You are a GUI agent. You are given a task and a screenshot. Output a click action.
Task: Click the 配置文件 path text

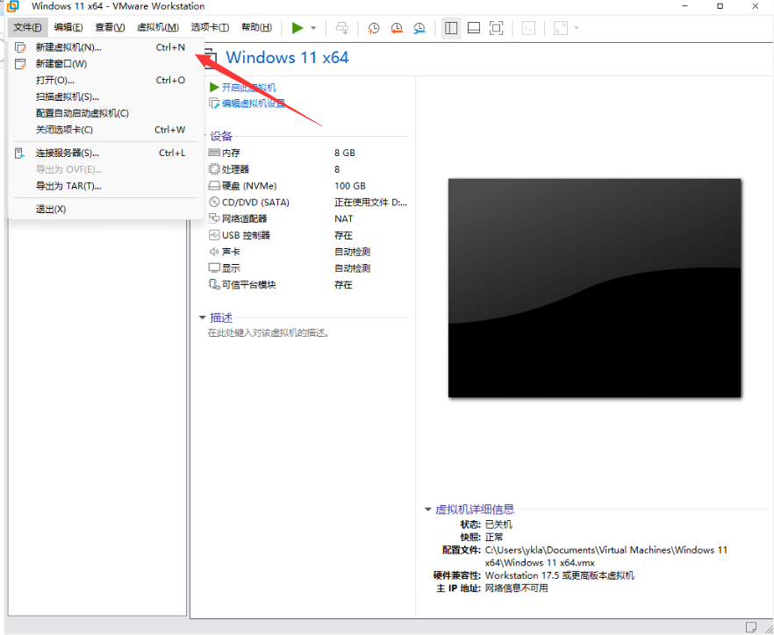tap(606, 556)
